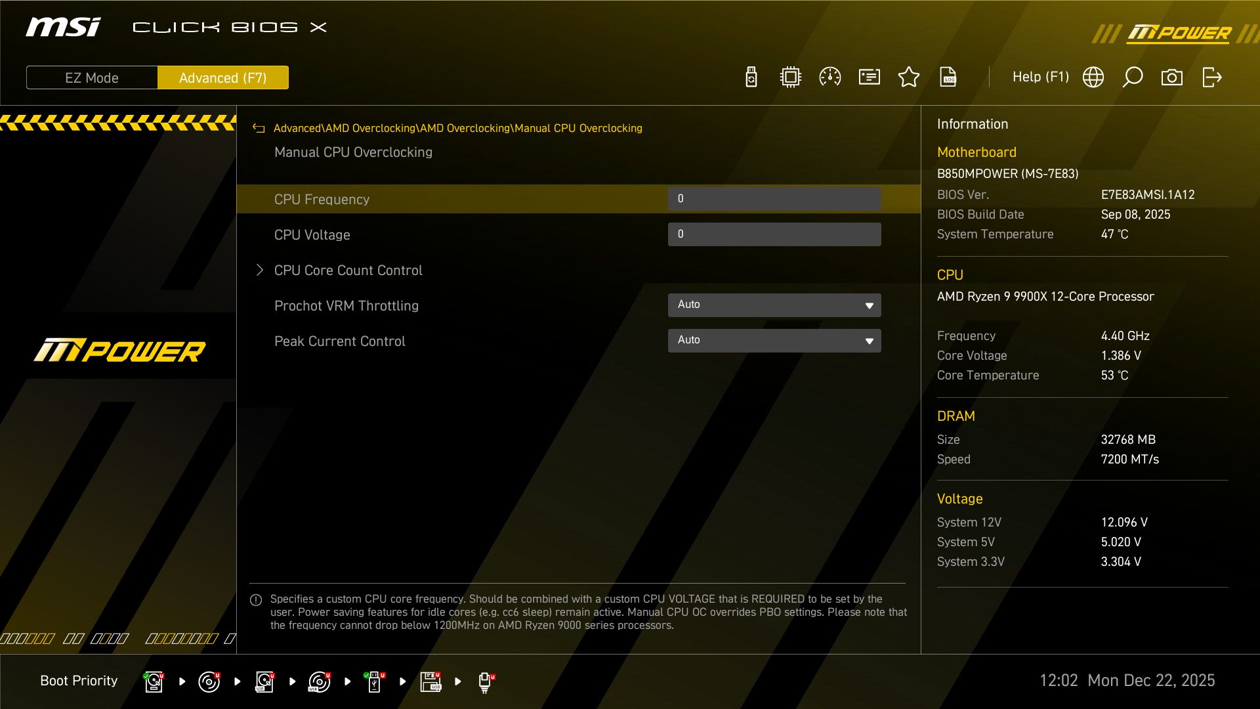Image resolution: width=1260 pixels, height=709 pixels.
Task: Switch to EZ Mode tab
Action: (x=91, y=77)
